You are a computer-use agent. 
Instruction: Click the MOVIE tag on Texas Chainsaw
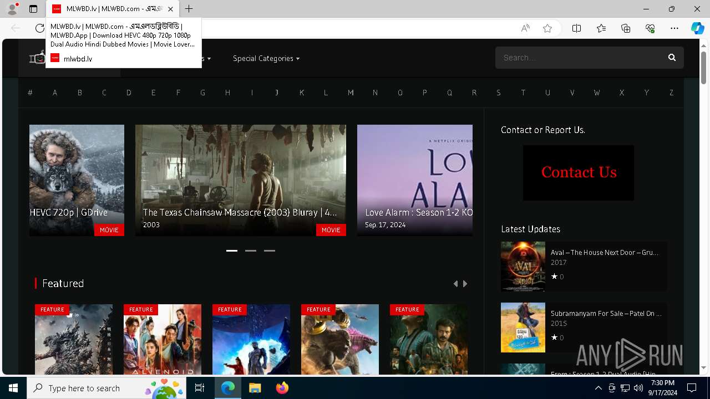click(x=331, y=230)
